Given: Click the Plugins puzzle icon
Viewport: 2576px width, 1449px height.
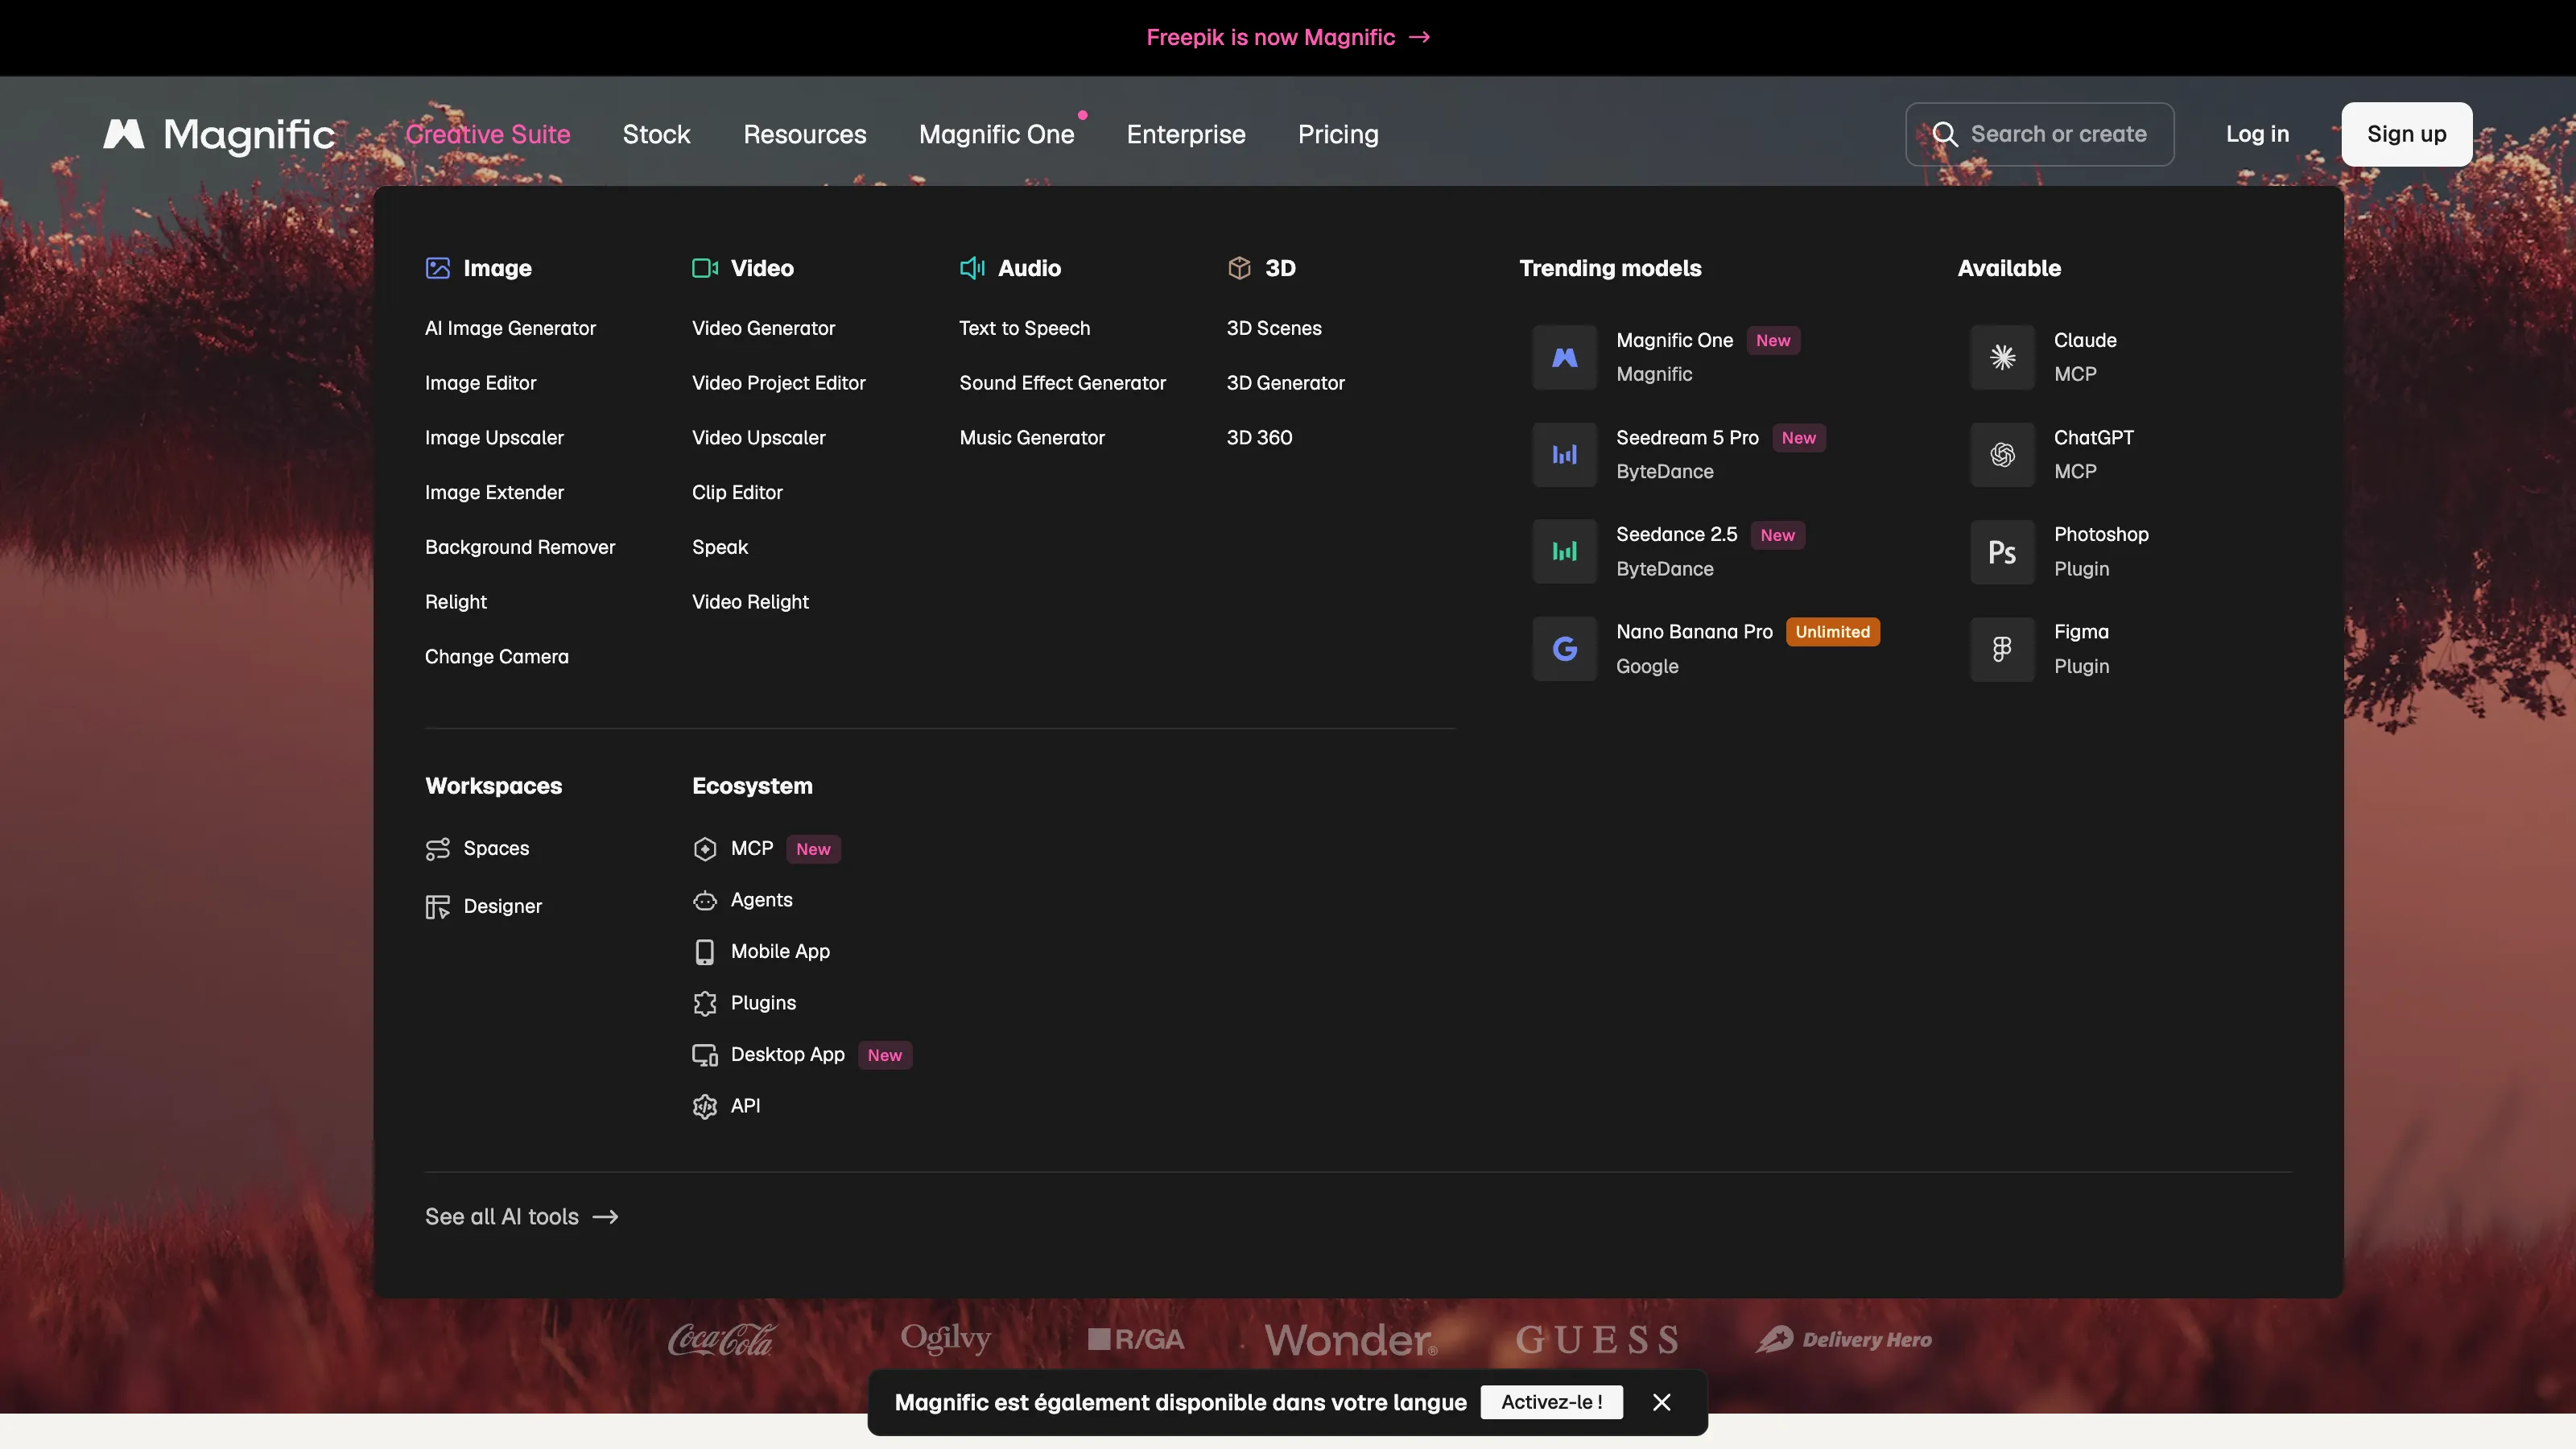Looking at the screenshot, I should [x=705, y=1003].
